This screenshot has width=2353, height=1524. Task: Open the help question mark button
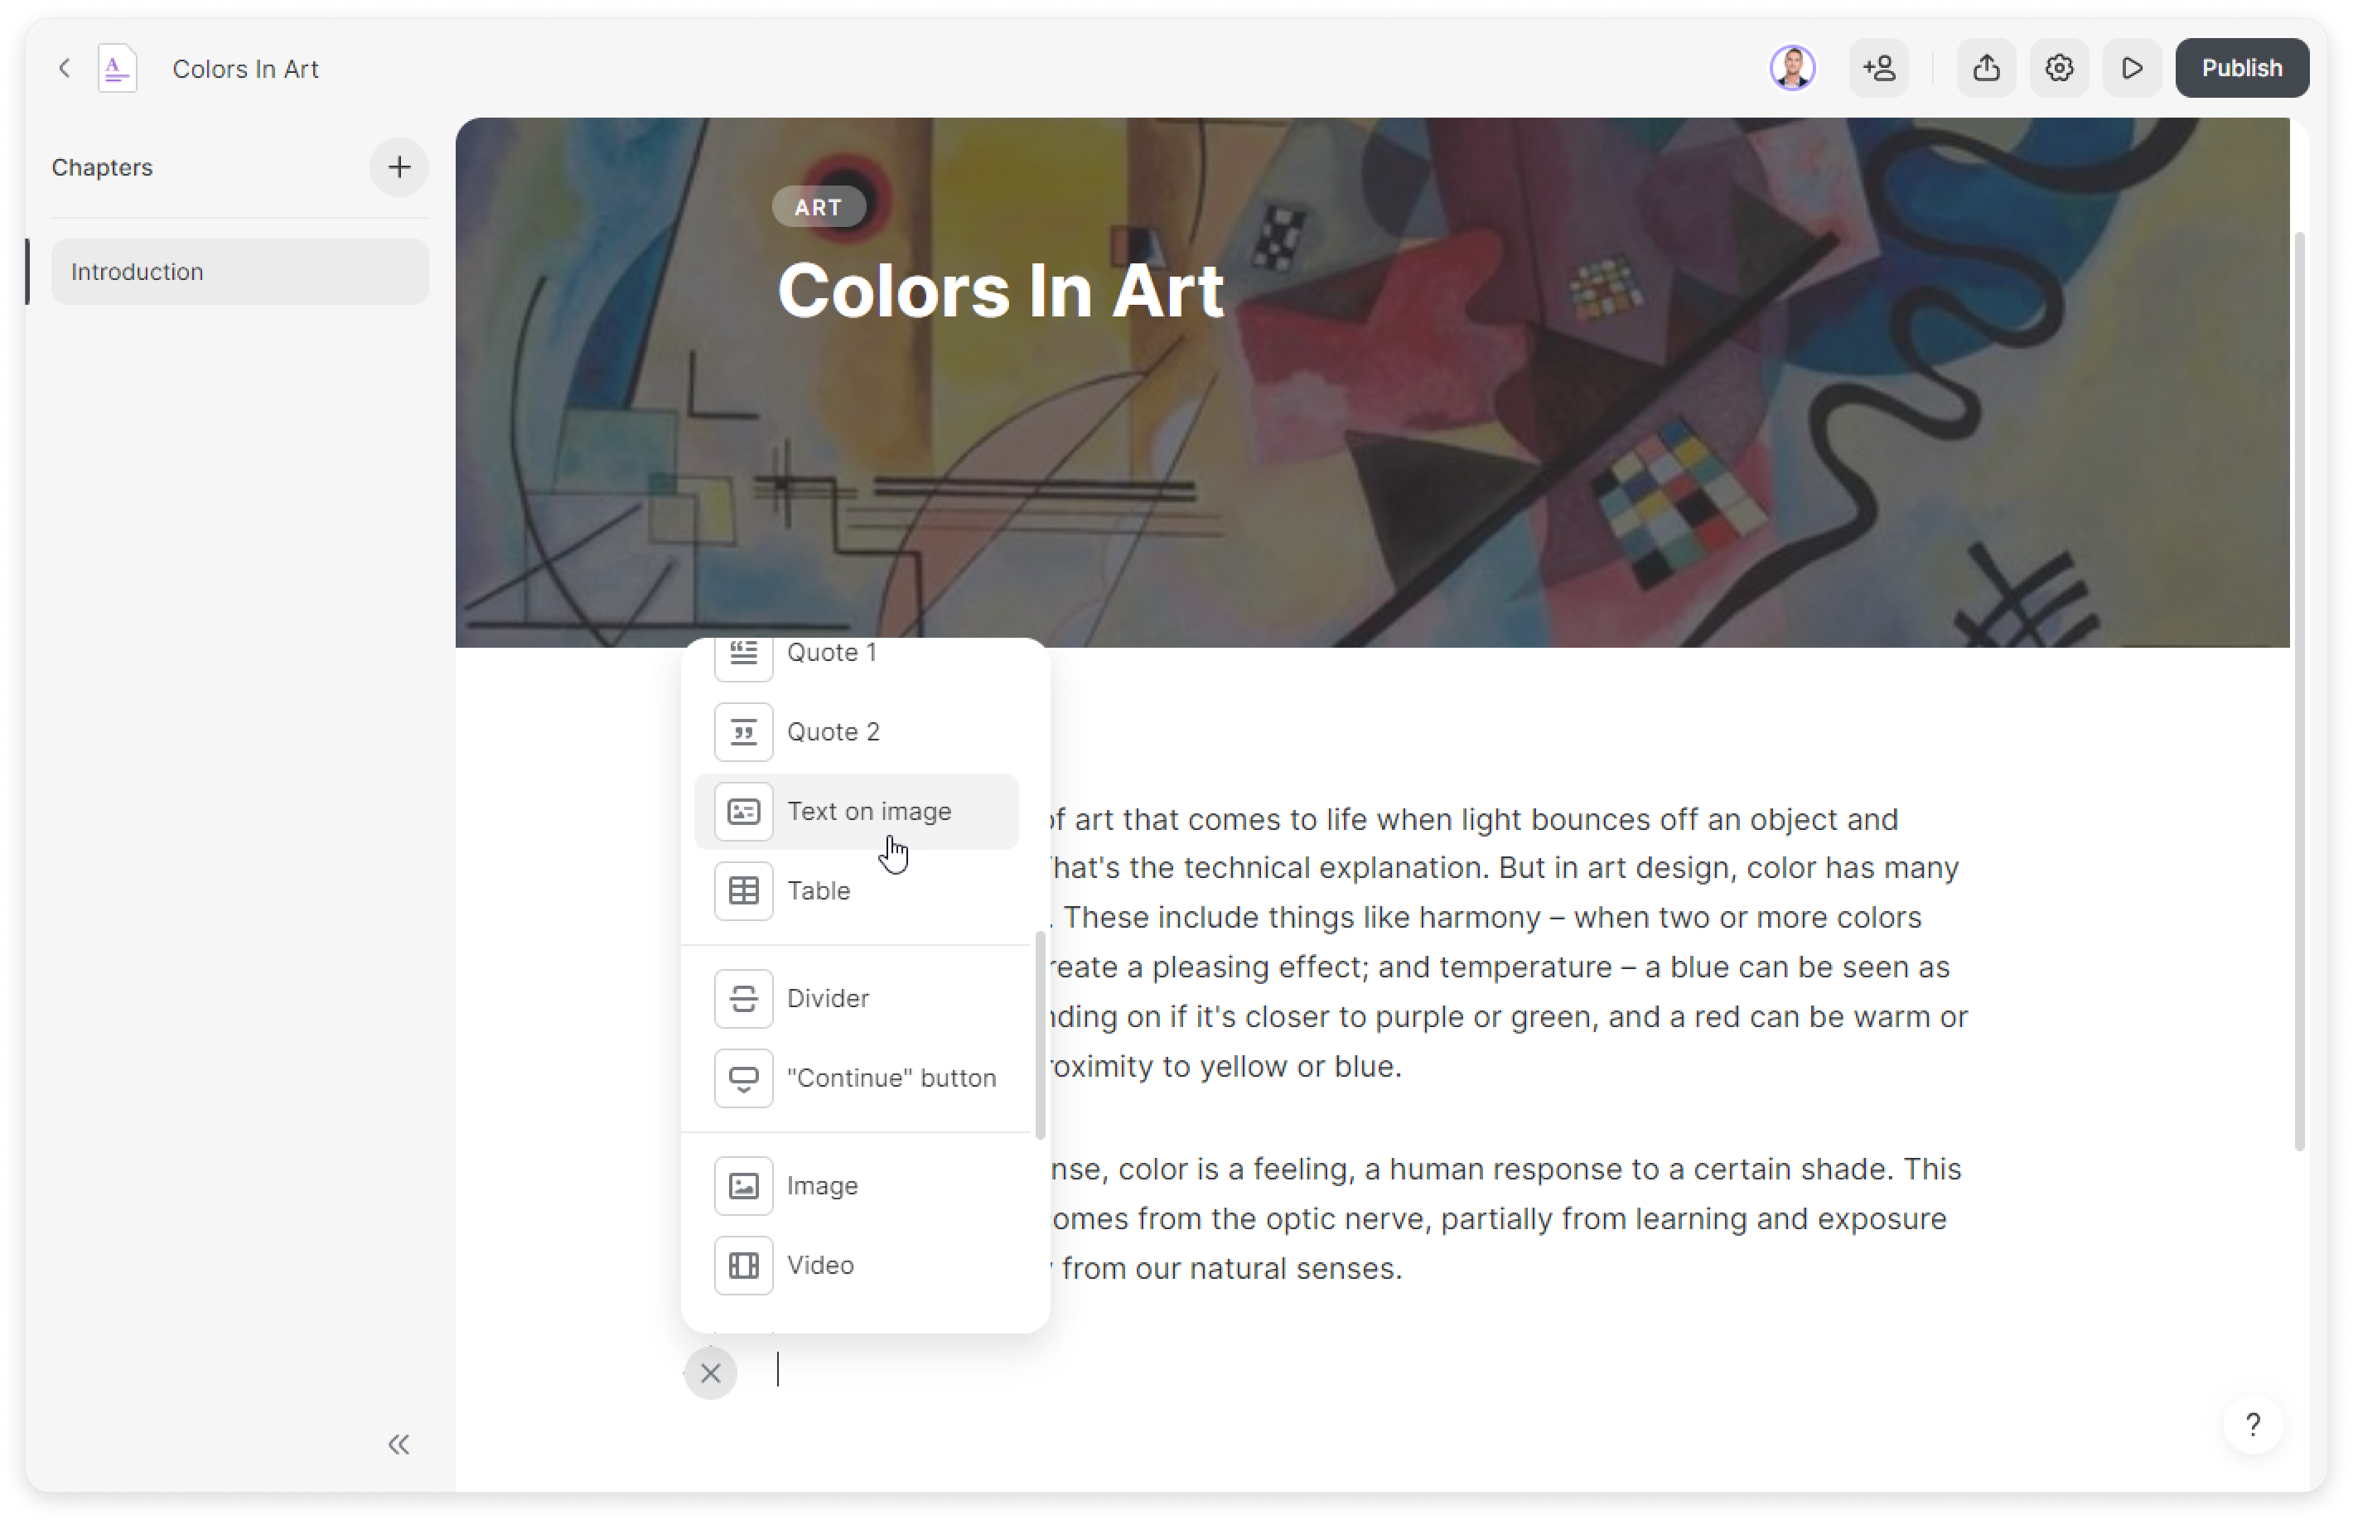click(x=2252, y=1424)
